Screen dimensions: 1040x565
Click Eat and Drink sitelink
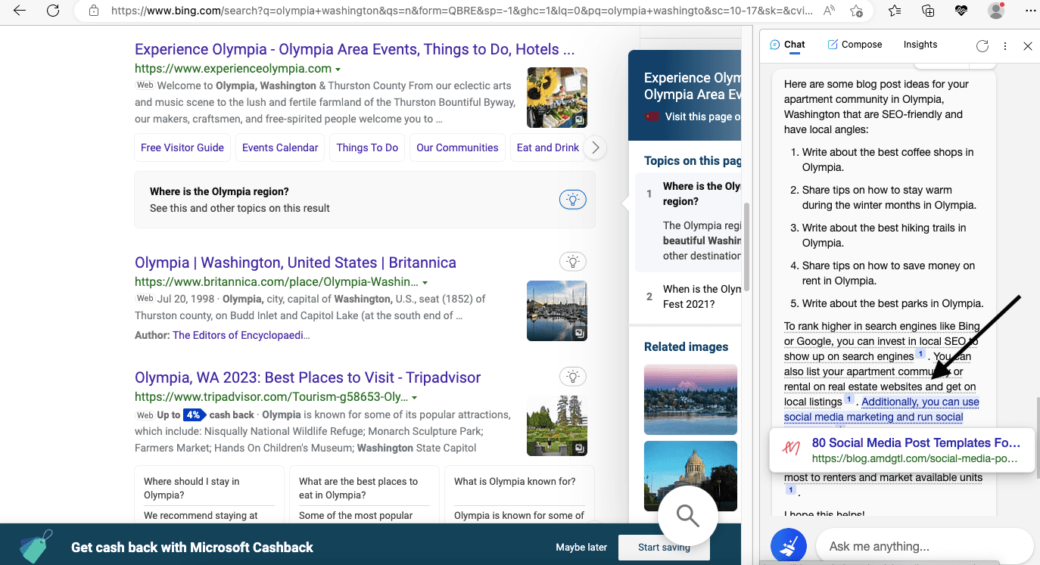(x=546, y=147)
